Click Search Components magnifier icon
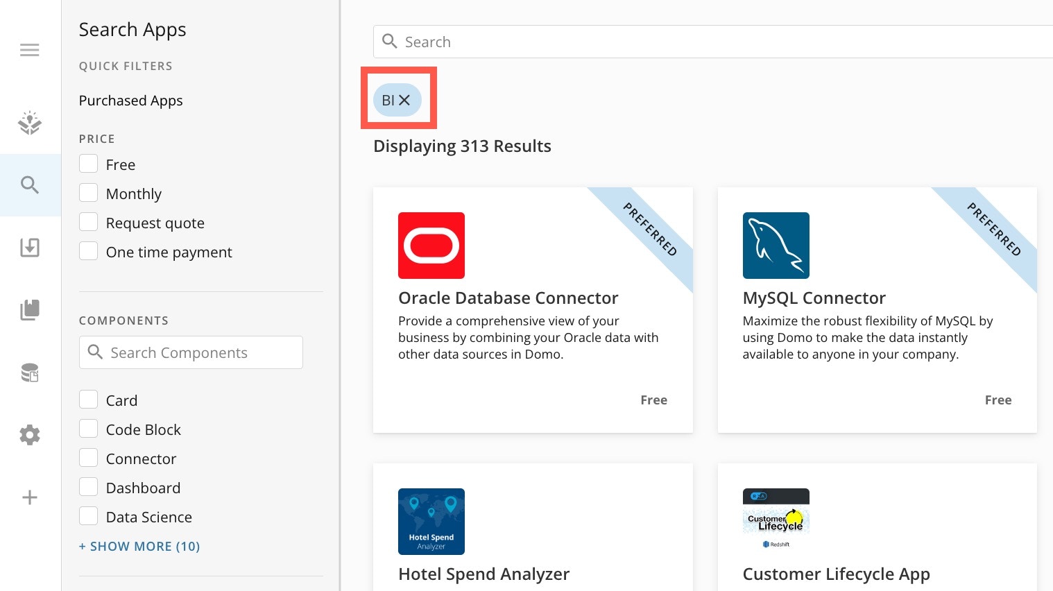The width and height of the screenshot is (1053, 591). (x=96, y=352)
